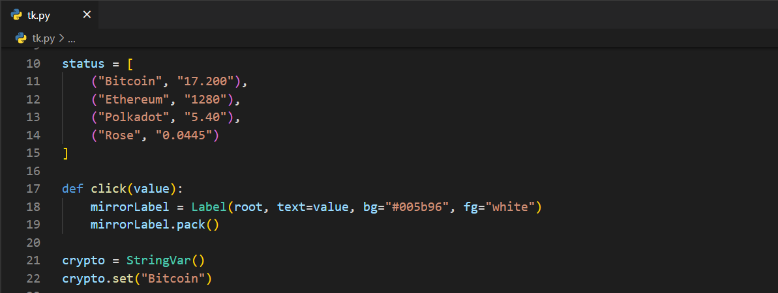The image size is (778, 293).
Task: Place cursor on the status variable name
Action: click(83, 64)
